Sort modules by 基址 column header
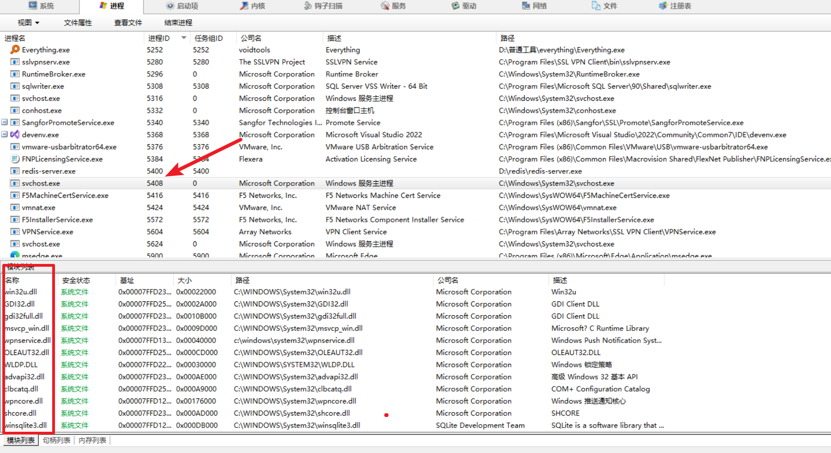Image resolution: width=831 pixels, height=453 pixels. coord(145,280)
